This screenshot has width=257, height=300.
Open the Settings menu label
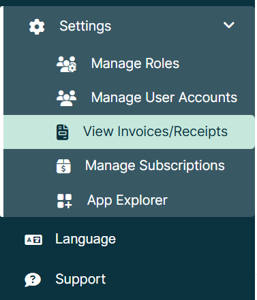85,27
